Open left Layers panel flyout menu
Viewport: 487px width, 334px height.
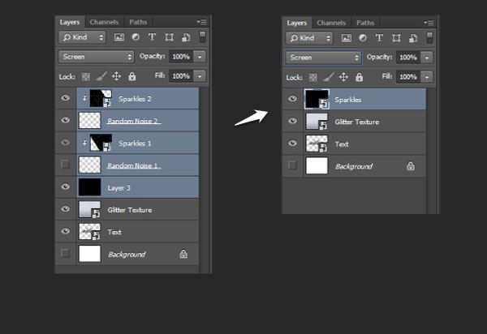(202, 22)
